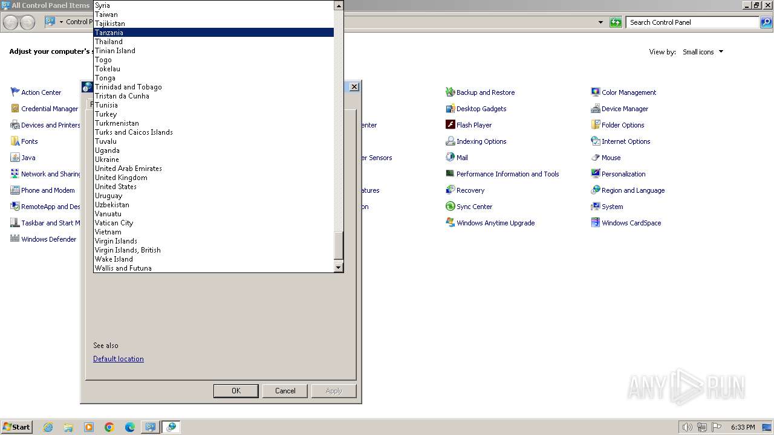
Task: Choose Thailand from the dropdown list
Action: pyautogui.click(x=213, y=42)
